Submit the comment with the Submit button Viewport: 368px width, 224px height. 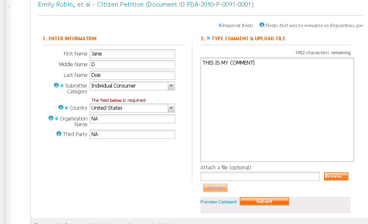click(x=264, y=201)
